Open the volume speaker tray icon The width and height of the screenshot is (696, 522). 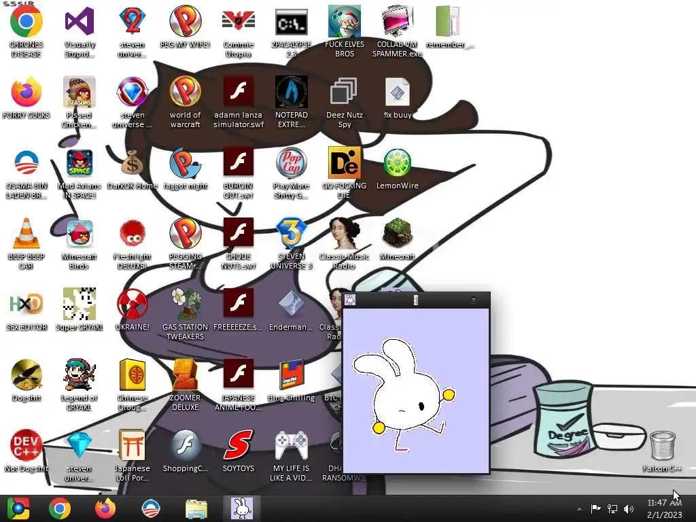(629, 508)
